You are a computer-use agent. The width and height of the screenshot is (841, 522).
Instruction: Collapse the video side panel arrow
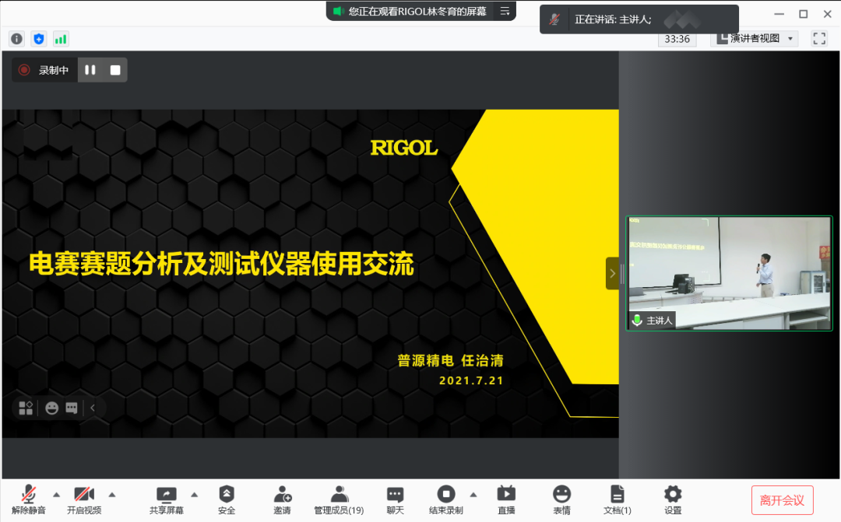coord(613,273)
